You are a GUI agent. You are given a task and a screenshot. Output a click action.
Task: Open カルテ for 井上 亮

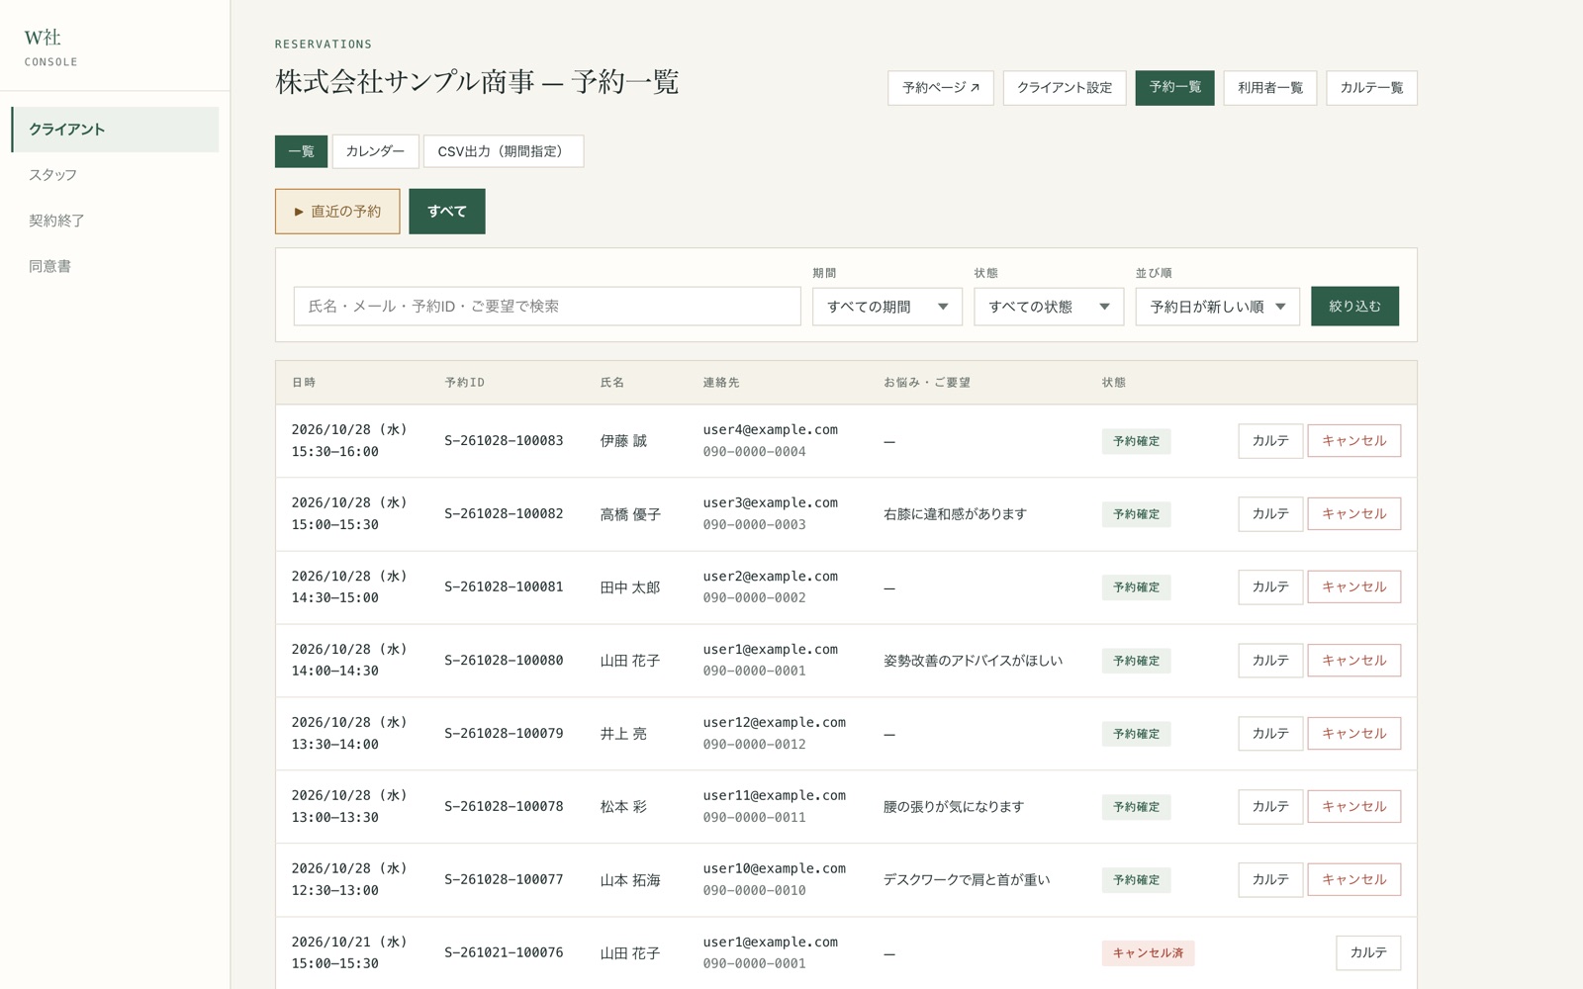tap(1270, 734)
